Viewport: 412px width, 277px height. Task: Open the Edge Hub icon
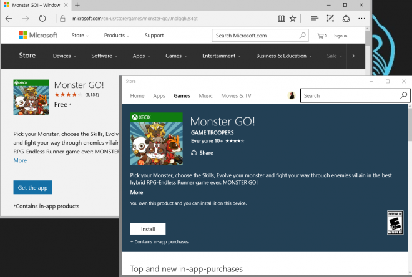pos(315,19)
